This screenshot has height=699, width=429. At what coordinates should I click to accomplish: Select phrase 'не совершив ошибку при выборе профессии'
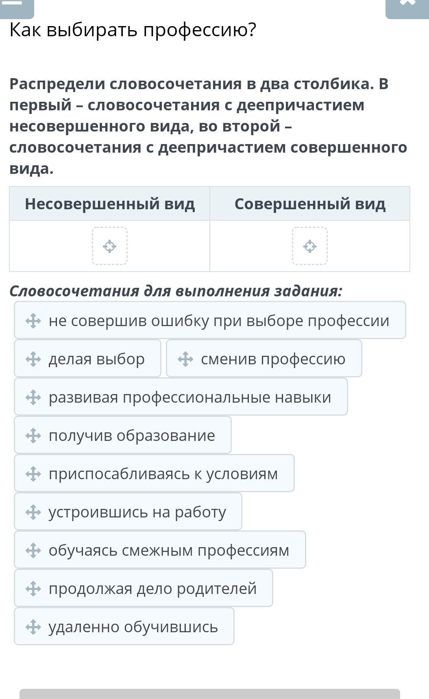219,321
